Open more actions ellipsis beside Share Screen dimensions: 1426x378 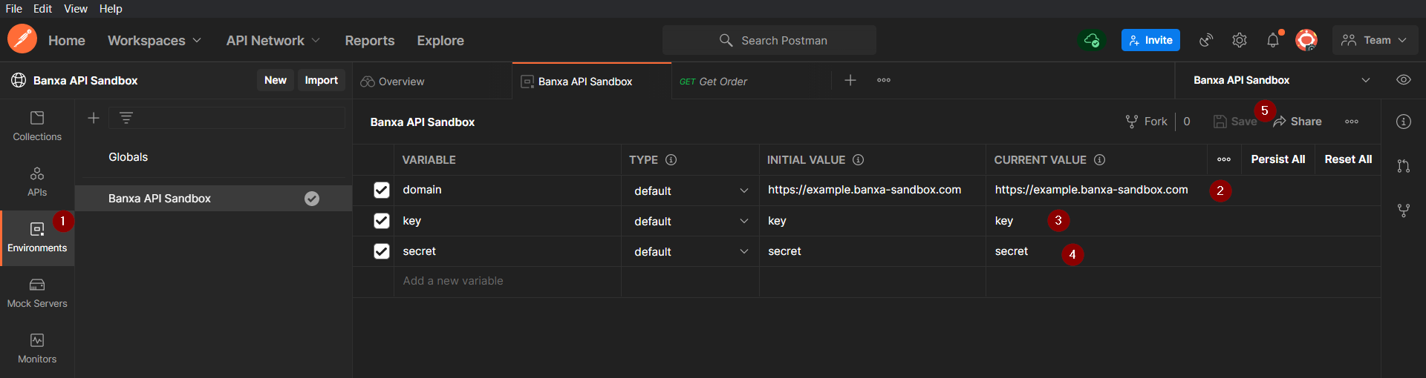pos(1352,122)
